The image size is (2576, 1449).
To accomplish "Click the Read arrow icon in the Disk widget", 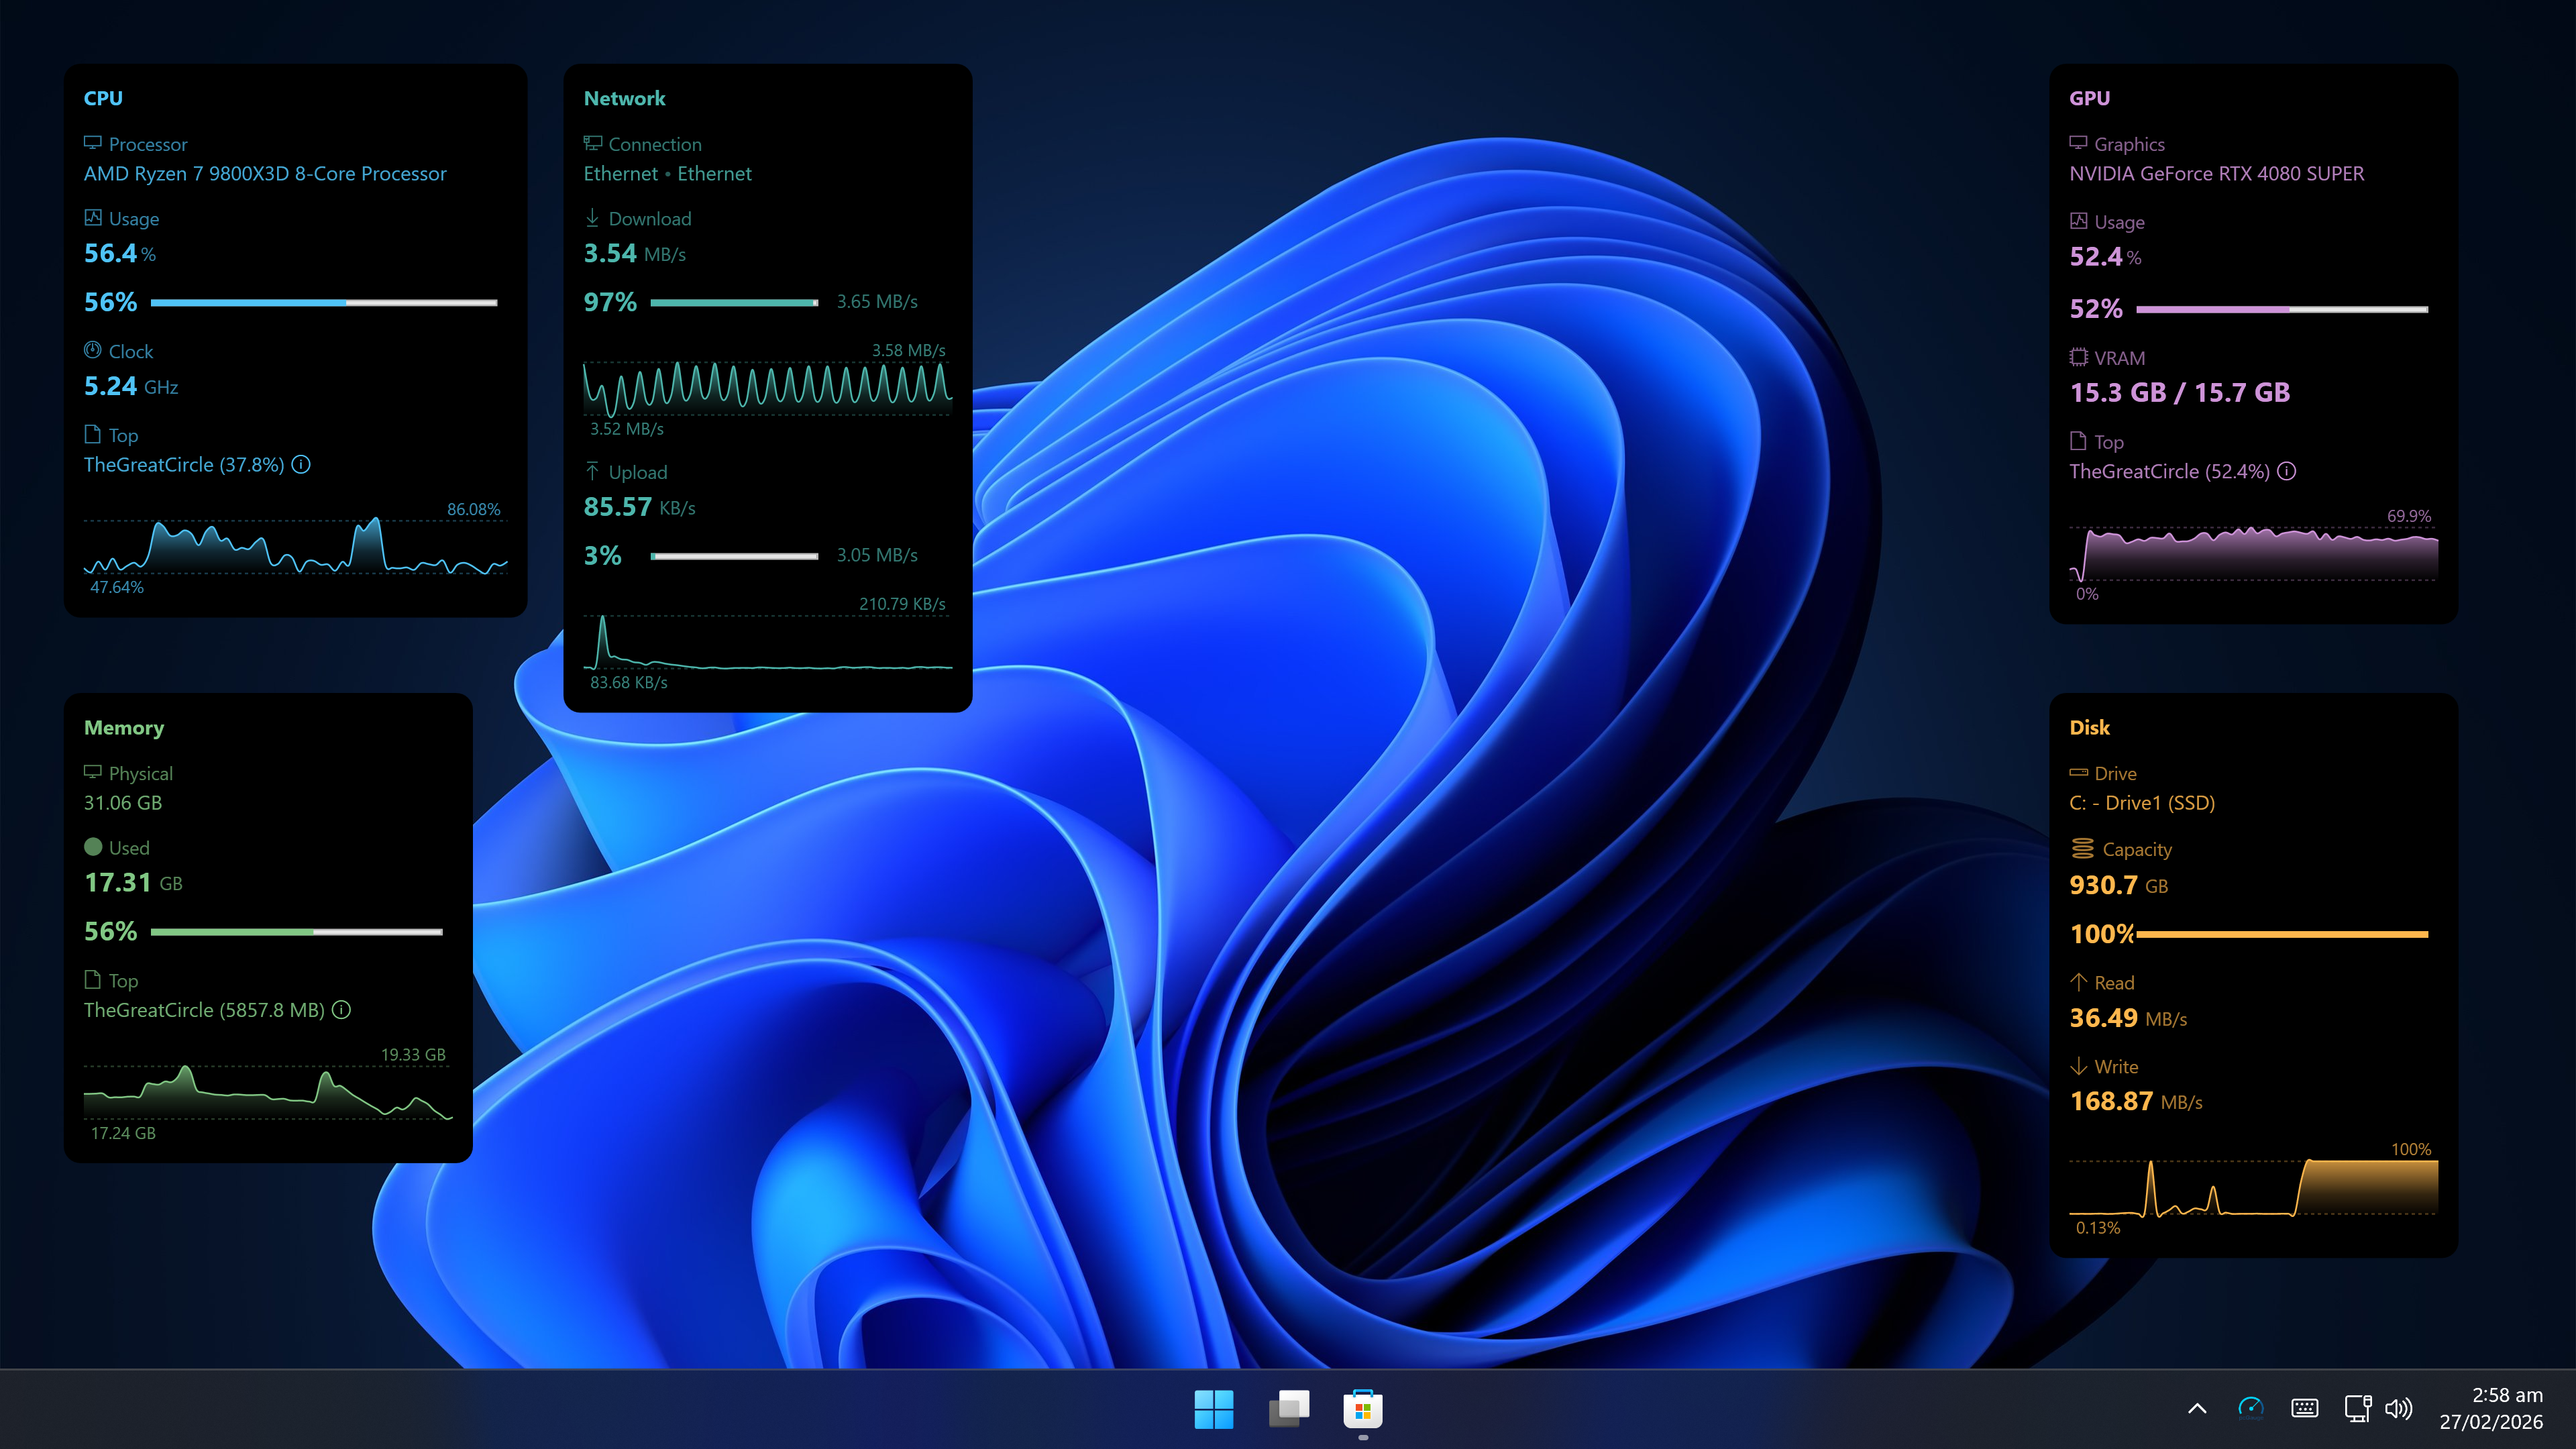I will click(2080, 982).
